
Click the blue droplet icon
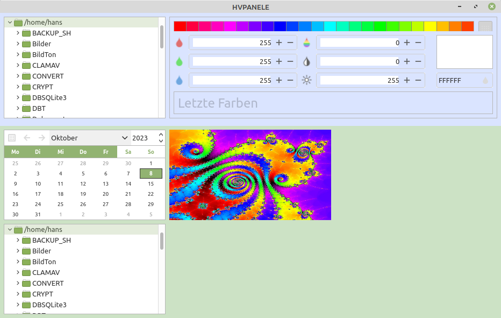(179, 81)
